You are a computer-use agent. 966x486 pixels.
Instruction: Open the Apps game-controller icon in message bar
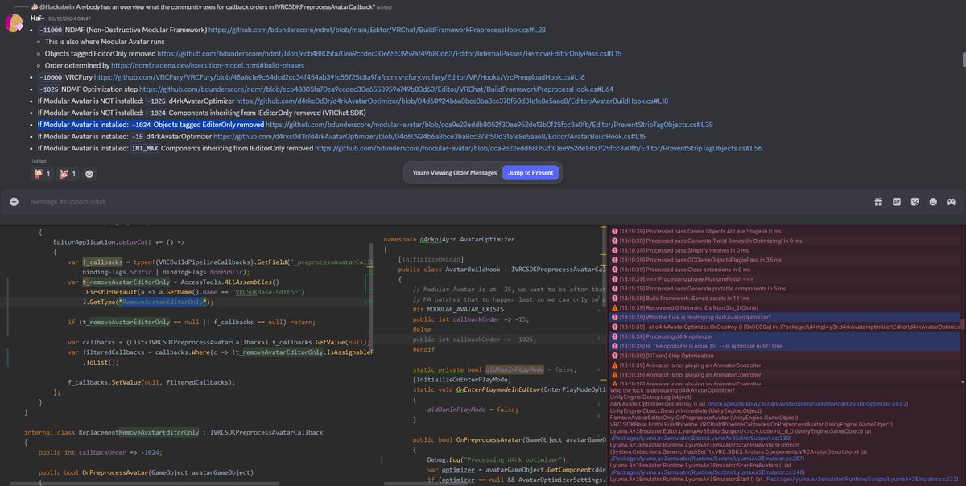(951, 201)
